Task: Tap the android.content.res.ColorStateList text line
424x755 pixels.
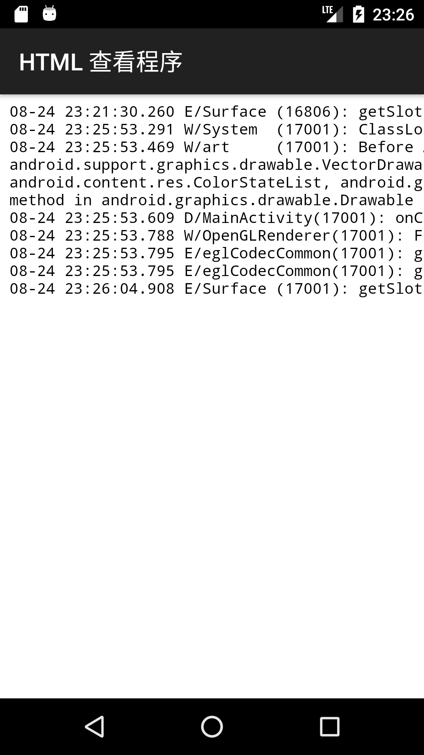Action: tap(216, 182)
